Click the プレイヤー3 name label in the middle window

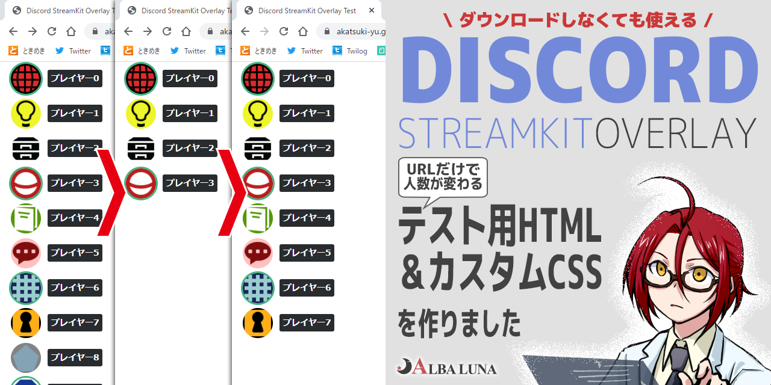(x=190, y=183)
